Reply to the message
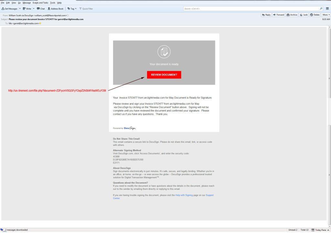 point(266,15)
